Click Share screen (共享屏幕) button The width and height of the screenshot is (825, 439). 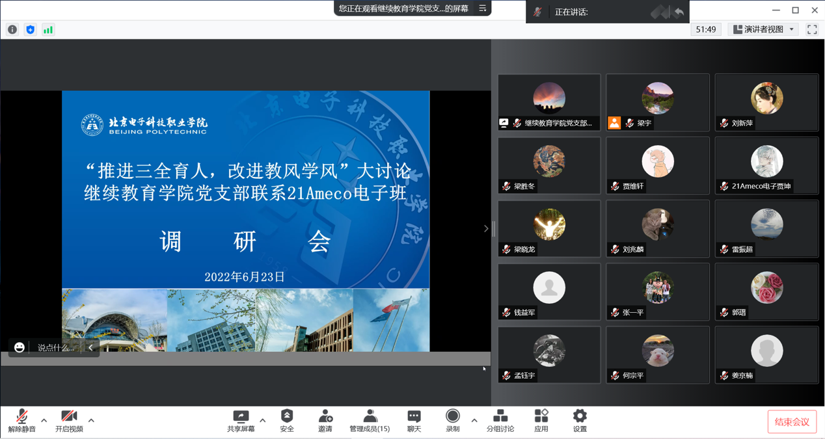241,420
